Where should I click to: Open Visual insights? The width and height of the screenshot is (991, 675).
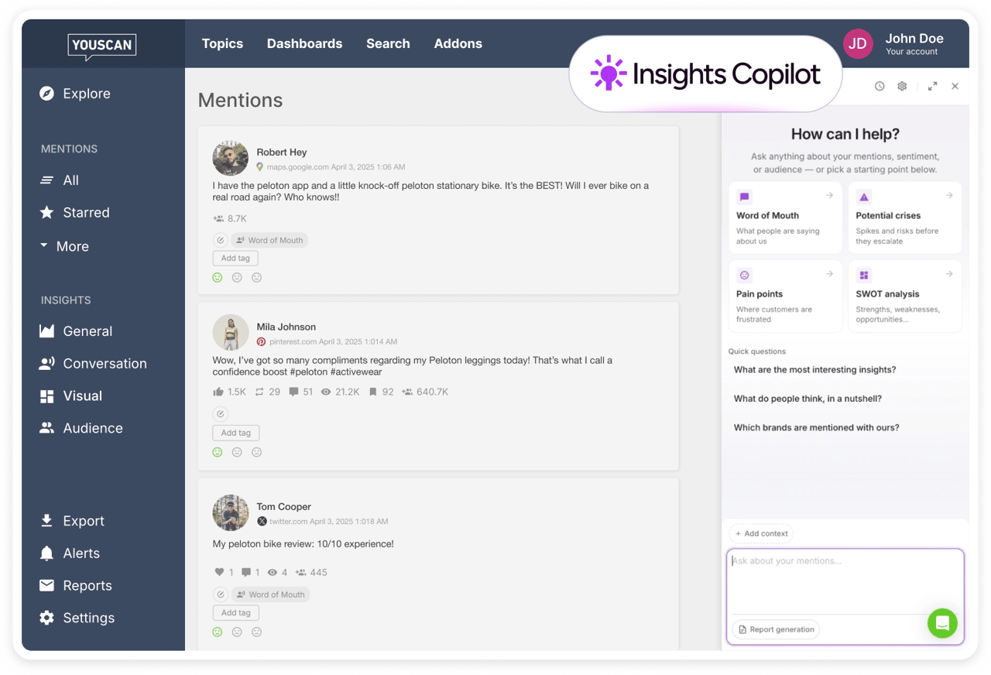[x=70, y=396]
